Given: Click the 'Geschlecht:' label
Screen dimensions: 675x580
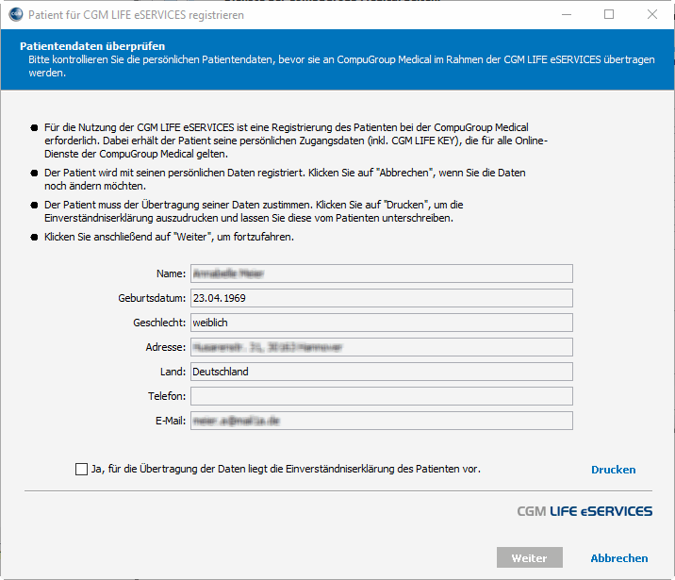Looking at the screenshot, I should (x=159, y=323).
